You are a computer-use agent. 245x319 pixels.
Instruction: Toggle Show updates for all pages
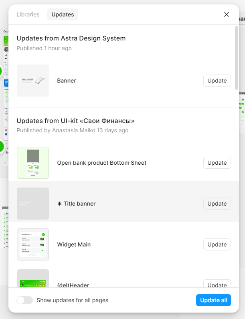24,300
